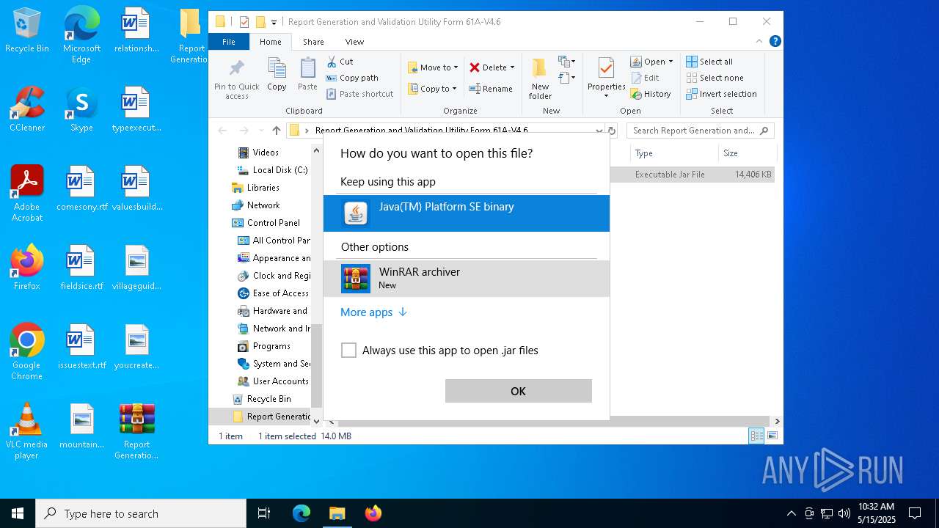
Task: Switch to the Share ribbon tab
Action: click(313, 42)
